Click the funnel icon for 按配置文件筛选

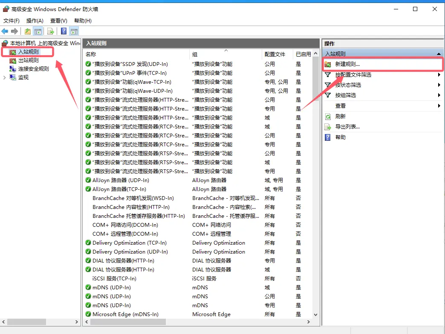coord(328,75)
